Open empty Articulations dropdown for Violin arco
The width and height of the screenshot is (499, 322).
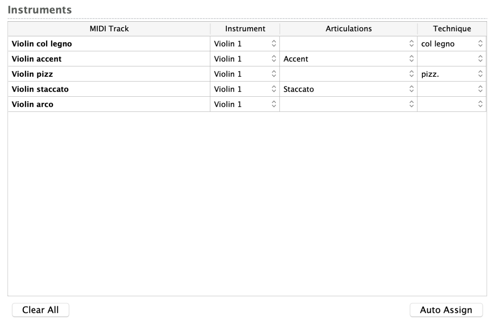click(x=349, y=104)
